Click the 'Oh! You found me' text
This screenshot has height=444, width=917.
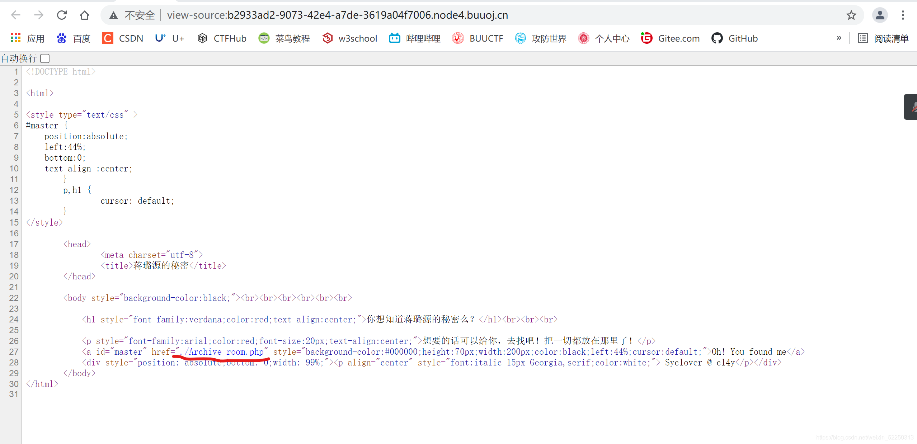click(x=749, y=352)
